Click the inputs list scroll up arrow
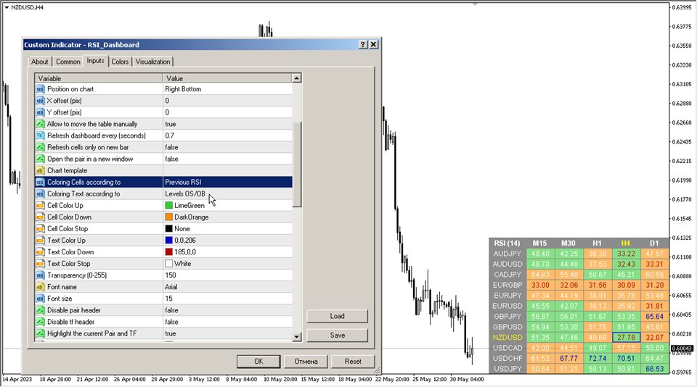 [x=296, y=78]
